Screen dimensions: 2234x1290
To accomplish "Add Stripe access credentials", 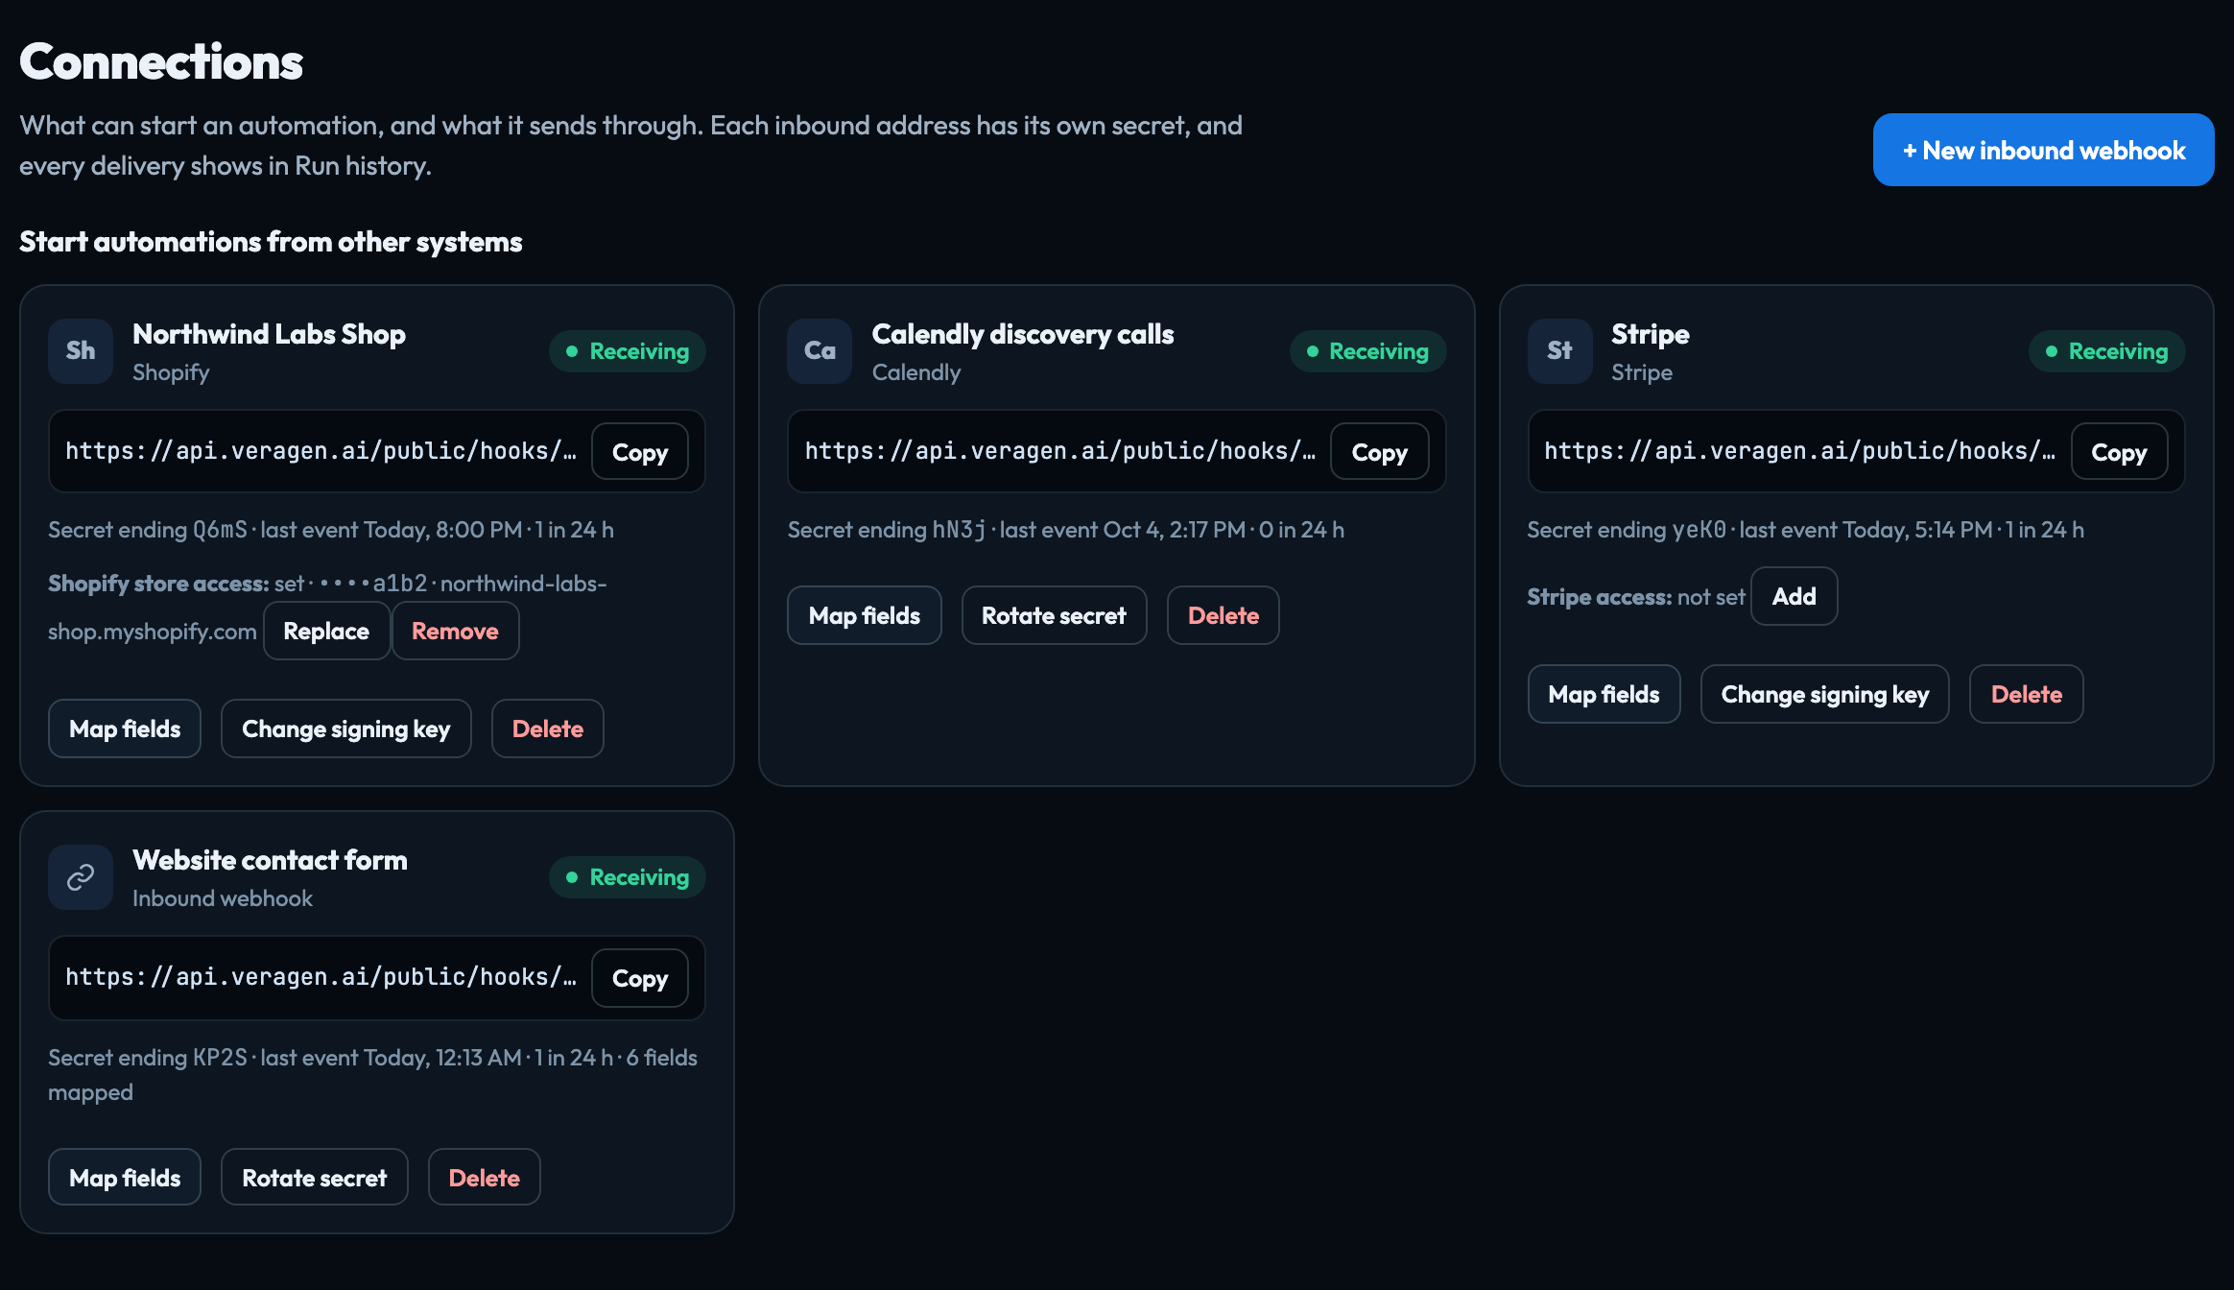I will coord(1794,596).
